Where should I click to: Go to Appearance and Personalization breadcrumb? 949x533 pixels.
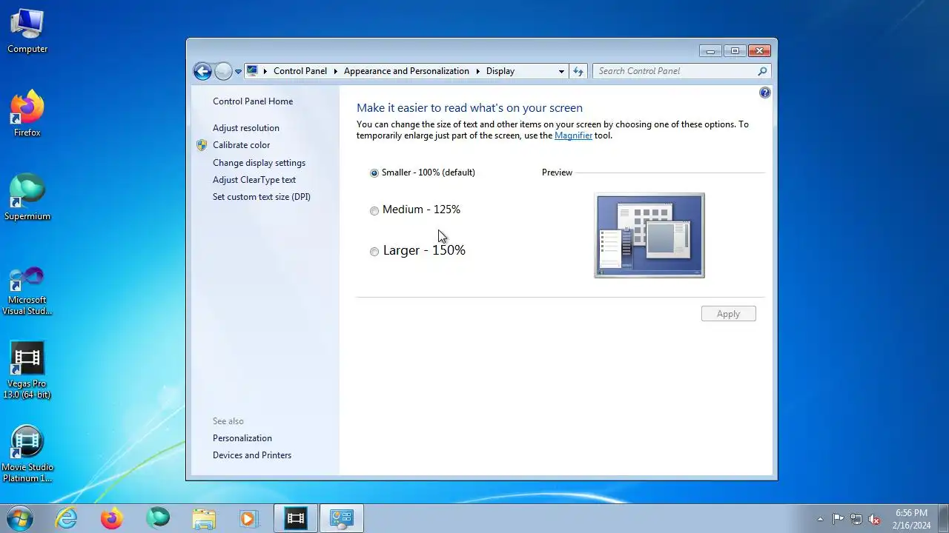(x=406, y=71)
